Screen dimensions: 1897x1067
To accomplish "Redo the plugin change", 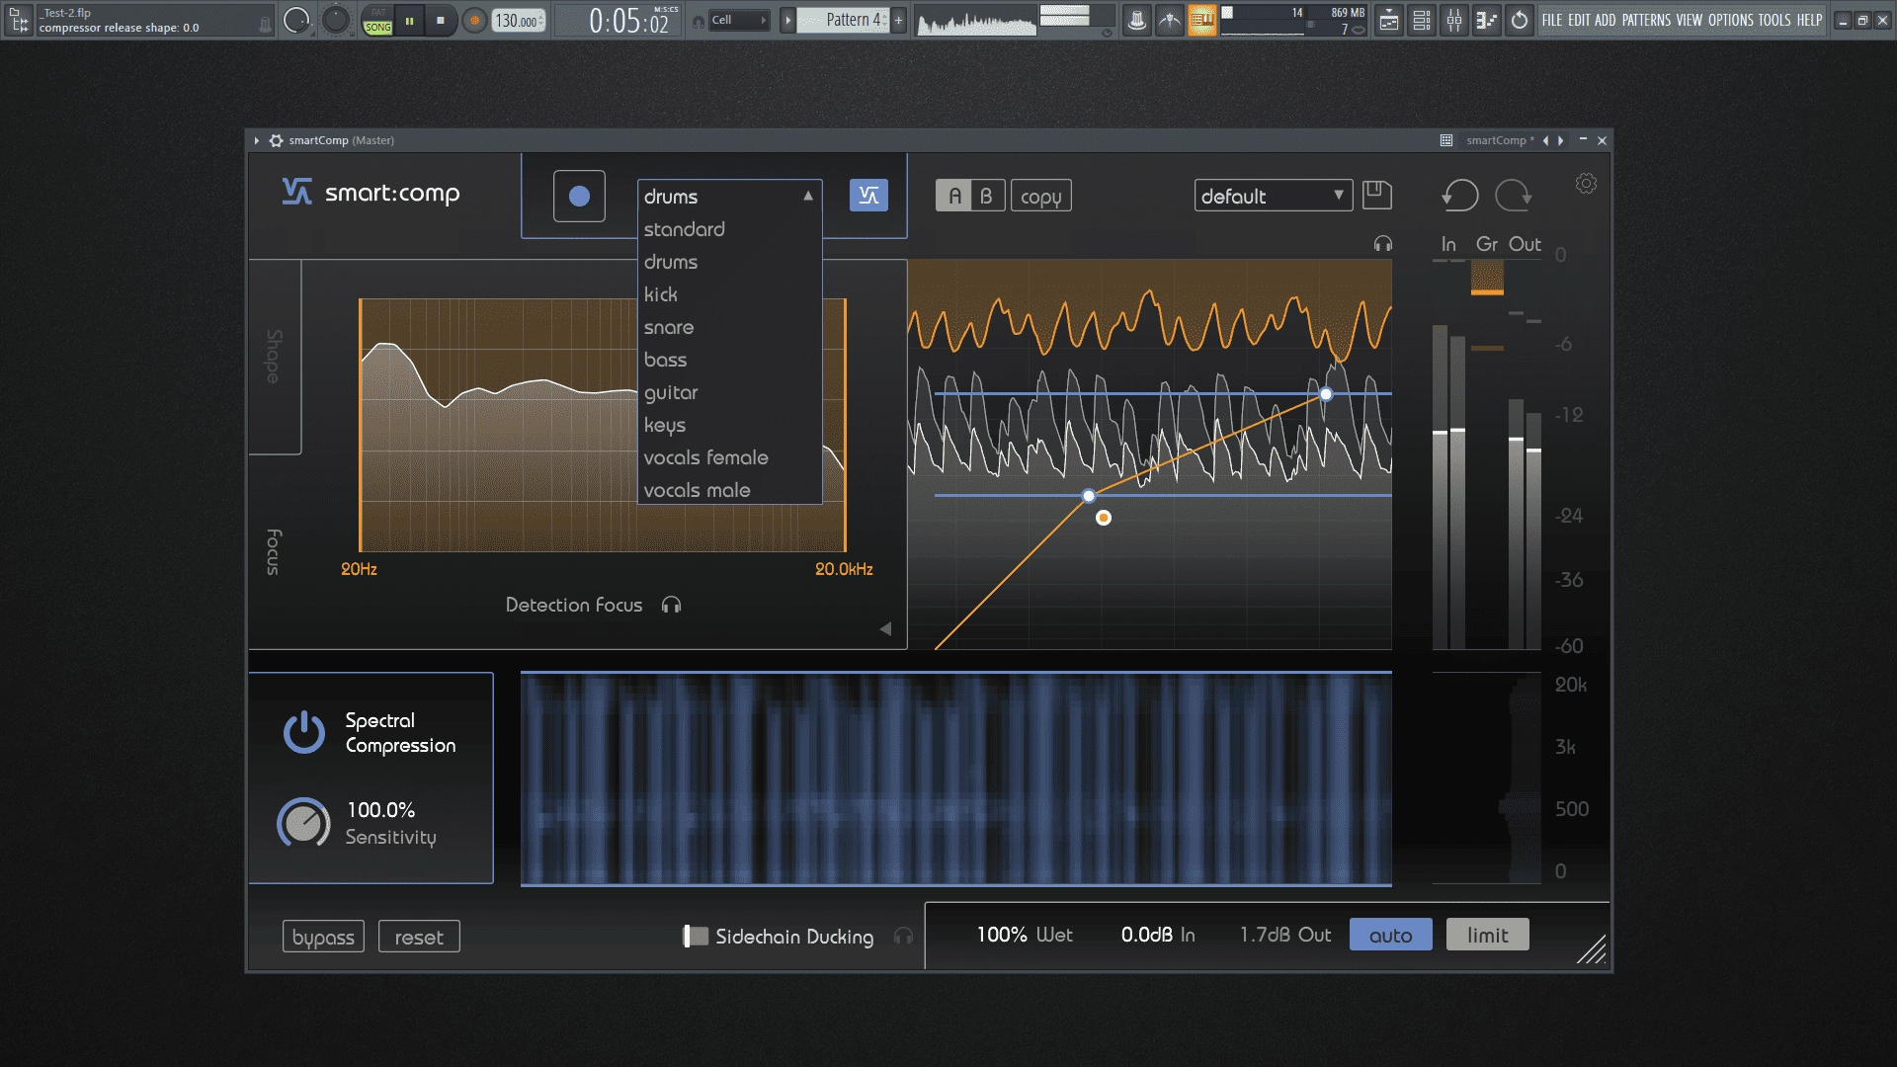I will pyautogui.click(x=1514, y=196).
